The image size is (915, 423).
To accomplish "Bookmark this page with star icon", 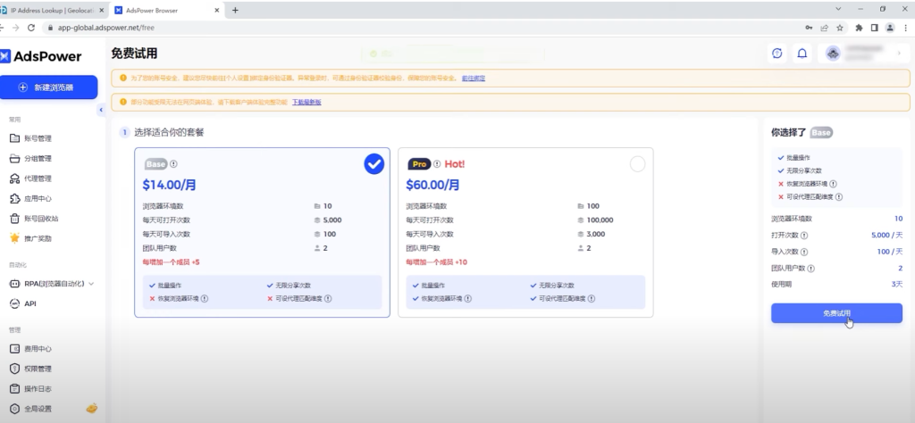I will pos(840,28).
